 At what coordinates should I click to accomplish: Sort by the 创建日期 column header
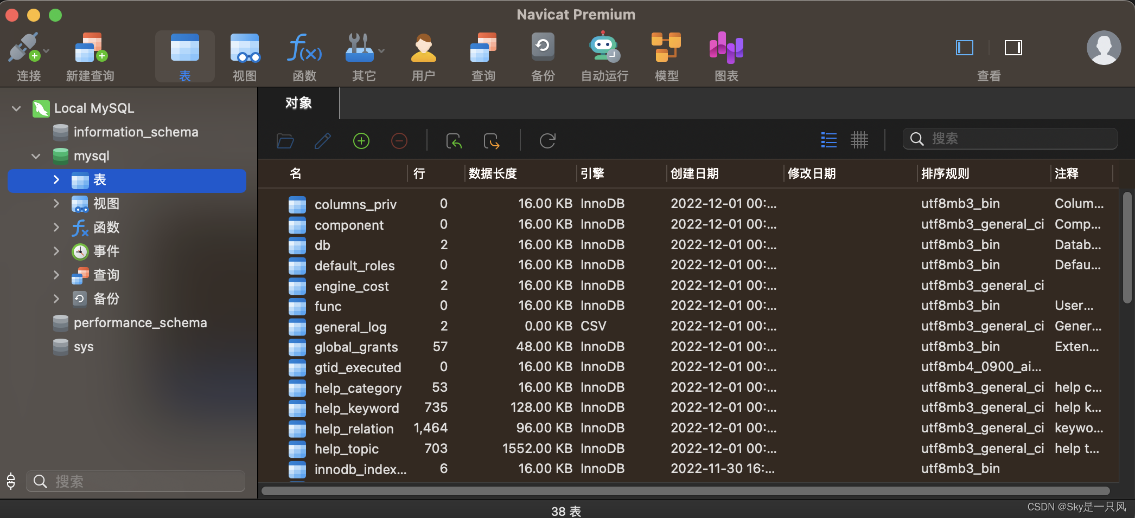[694, 173]
